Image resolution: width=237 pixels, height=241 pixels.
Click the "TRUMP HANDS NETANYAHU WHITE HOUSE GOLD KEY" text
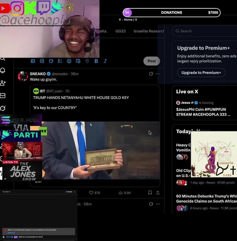[x=81, y=98]
